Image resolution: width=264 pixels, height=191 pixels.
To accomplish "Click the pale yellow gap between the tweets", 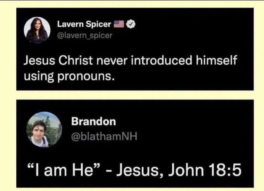I will (135, 95).
